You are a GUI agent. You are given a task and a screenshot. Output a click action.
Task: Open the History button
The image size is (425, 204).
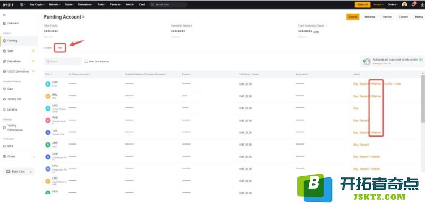(x=419, y=17)
